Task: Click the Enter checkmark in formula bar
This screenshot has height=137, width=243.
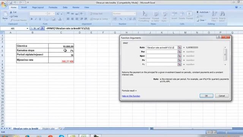Action: pyautogui.click(x=38, y=29)
